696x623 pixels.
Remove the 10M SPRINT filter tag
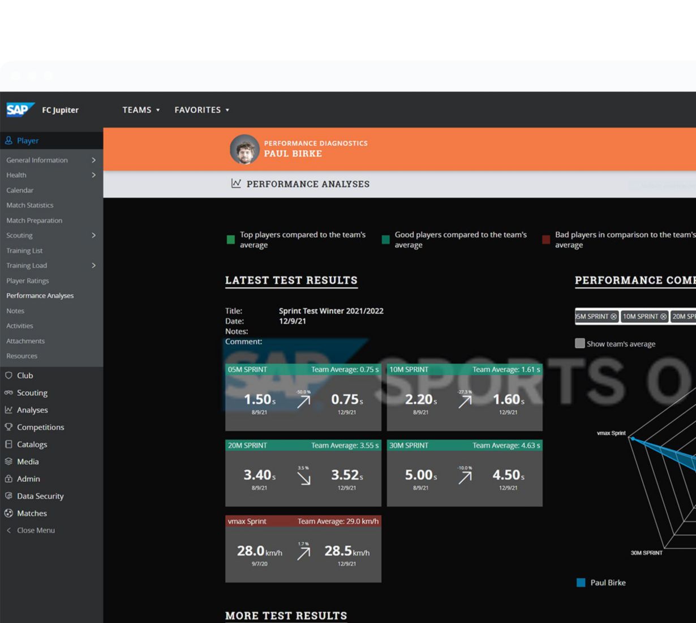663,317
